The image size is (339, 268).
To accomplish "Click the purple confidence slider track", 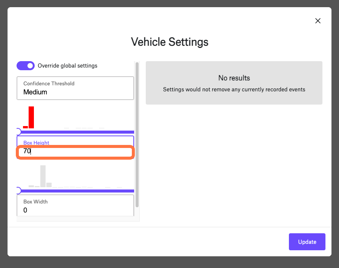I will click(76, 132).
